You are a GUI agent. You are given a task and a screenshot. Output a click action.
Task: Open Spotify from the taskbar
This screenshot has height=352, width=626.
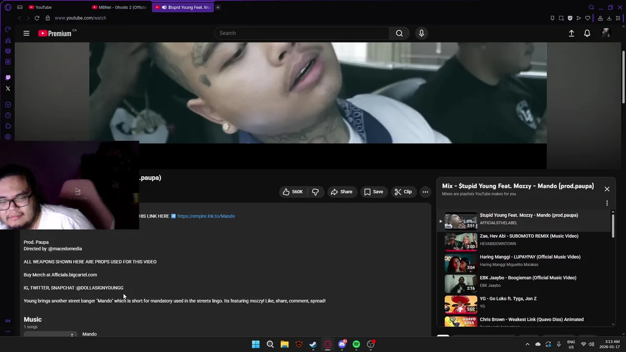356,344
